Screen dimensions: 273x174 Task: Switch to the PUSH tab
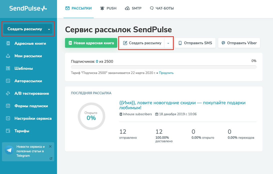pyautogui.click(x=108, y=8)
